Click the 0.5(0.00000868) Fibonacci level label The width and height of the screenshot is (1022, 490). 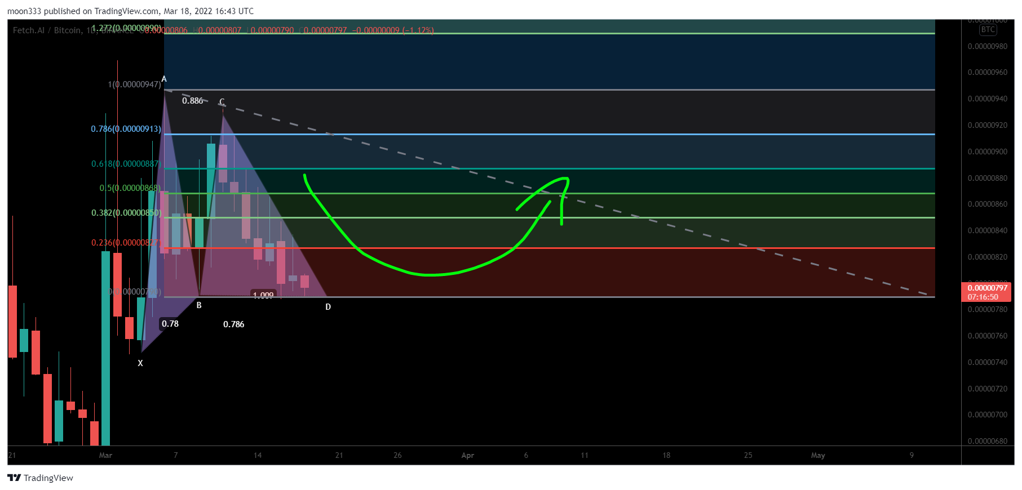point(130,188)
